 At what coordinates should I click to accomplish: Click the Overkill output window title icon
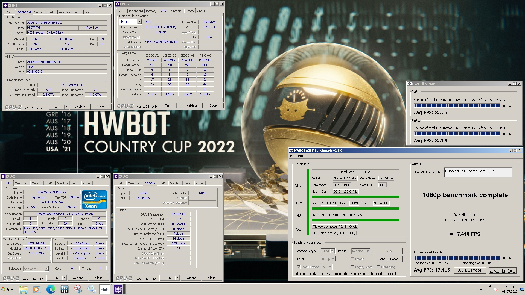pos(409,84)
